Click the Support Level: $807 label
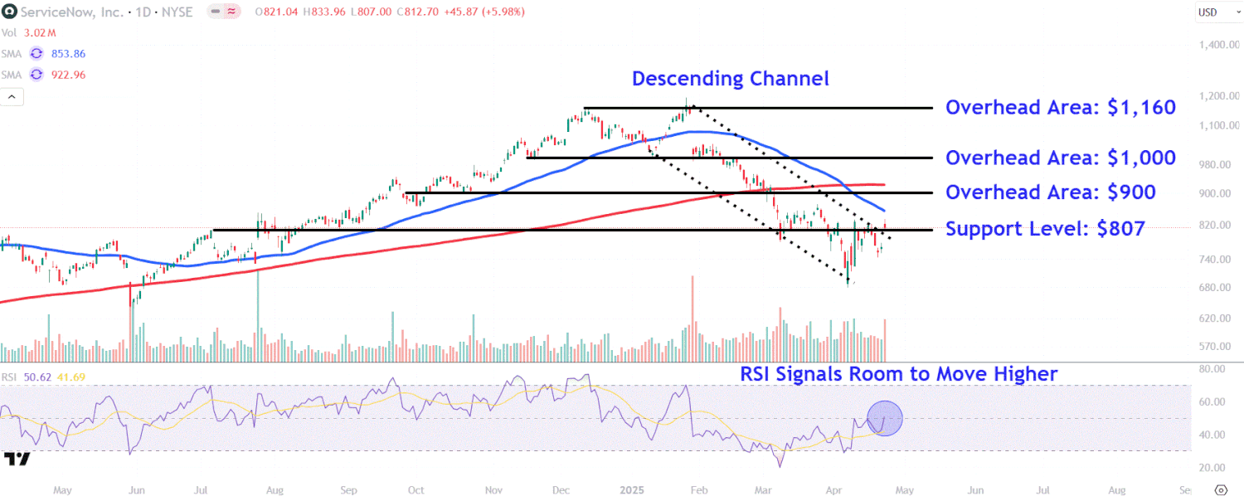Viewport: 1244px width, 496px height. (x=1045, y=229)
